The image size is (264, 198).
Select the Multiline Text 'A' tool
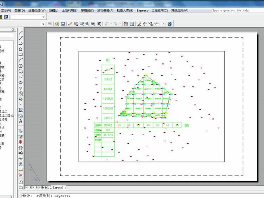click(21, 121)
